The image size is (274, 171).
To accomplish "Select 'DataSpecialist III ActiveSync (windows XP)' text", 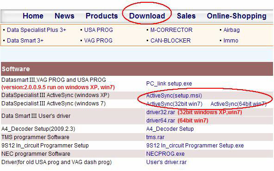I will [x=56, y=95].
